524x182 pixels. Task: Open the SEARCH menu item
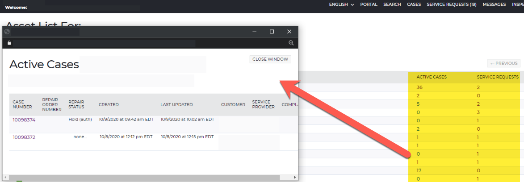[x=392, y=4]
